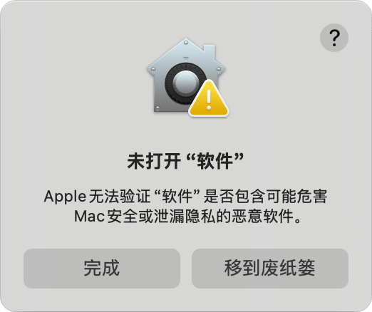This screenshot has width=372, height=312.
Task: Click the word Apple in the message
Action: 65,197
